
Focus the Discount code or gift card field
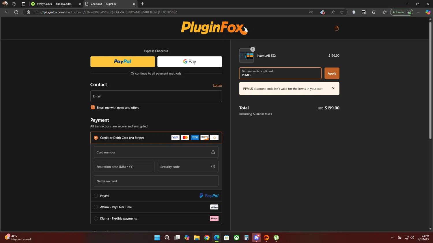coord(280,73)
